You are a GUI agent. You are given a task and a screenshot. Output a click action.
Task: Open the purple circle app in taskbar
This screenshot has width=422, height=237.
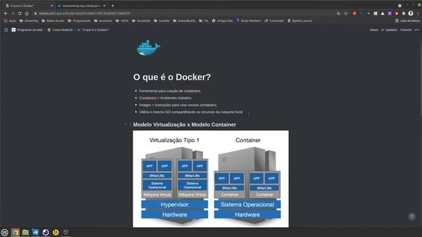(x=45, y=232)
